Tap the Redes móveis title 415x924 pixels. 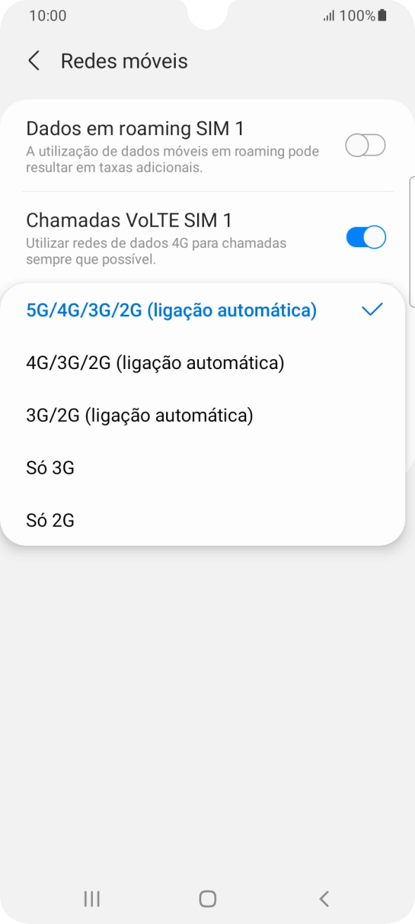click(x=124, y=61)
